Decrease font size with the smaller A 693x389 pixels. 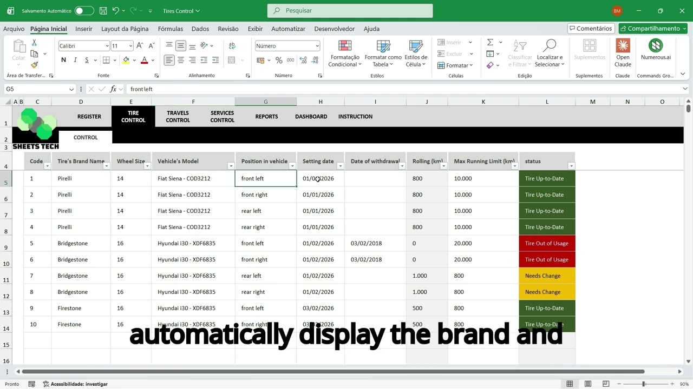(151, 46)
